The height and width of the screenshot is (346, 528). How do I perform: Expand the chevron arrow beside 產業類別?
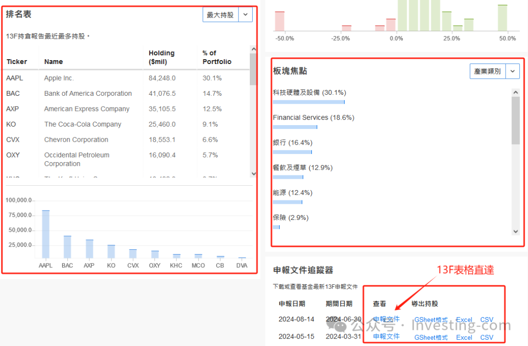point(512,71)
